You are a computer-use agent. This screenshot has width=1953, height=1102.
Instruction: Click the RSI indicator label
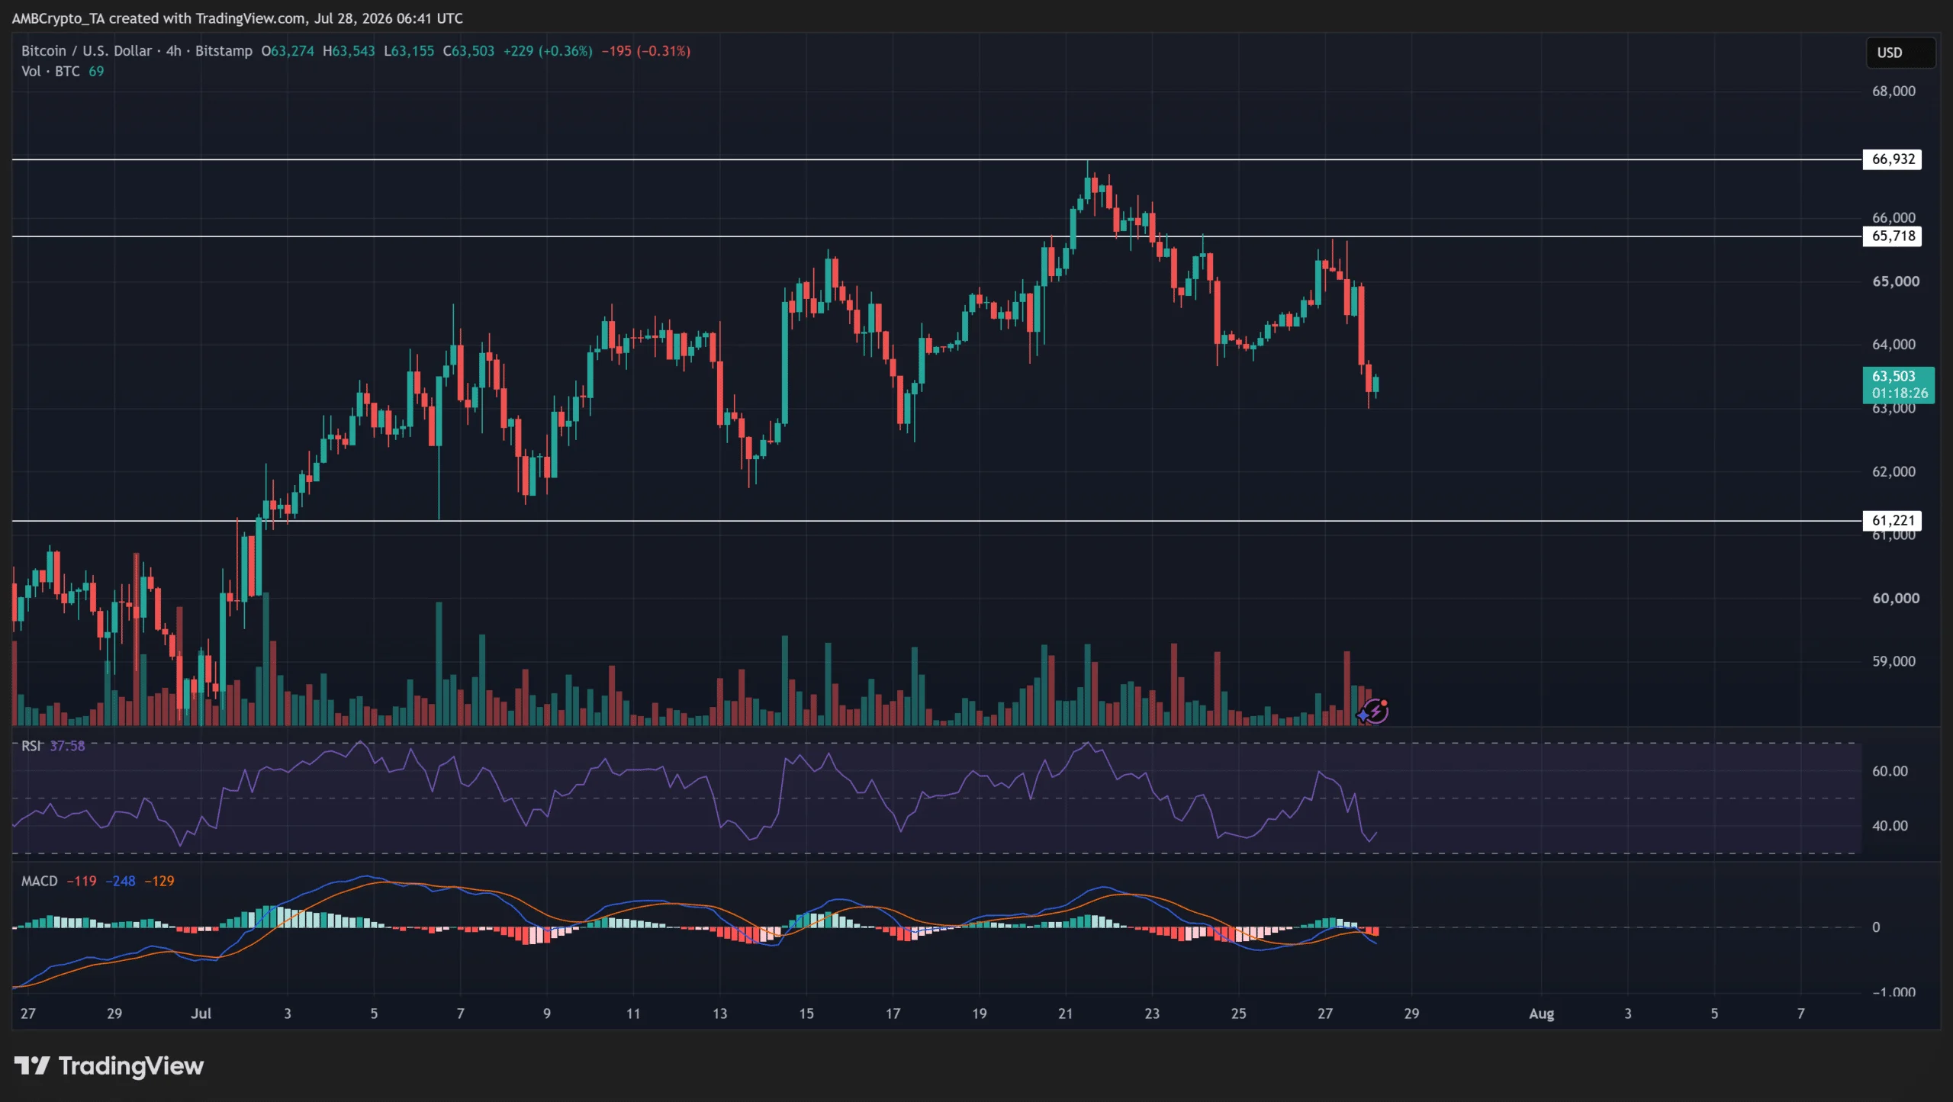pyautogui.click(x=31, y=746)
